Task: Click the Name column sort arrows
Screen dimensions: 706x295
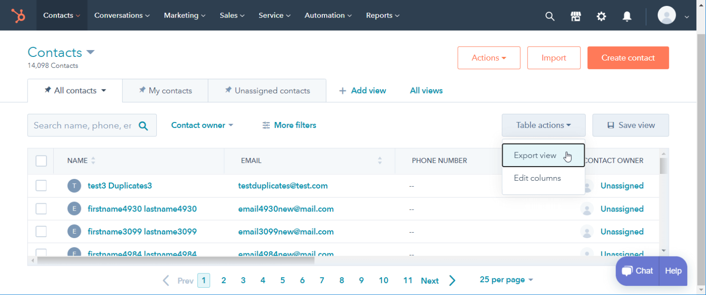Action: click(x=93, y=161)
